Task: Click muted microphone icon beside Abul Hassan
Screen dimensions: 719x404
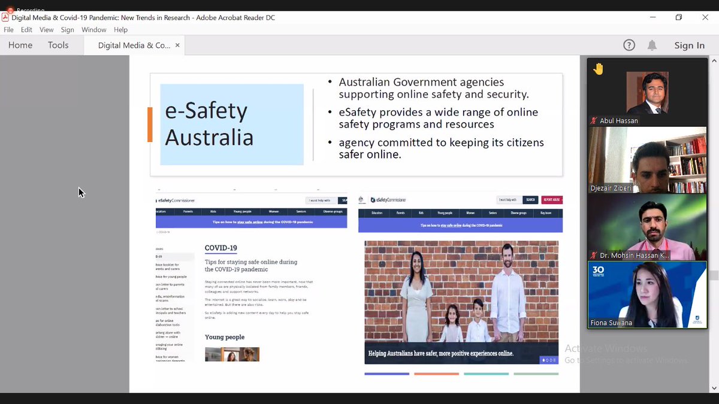Action: coord(594,120)
